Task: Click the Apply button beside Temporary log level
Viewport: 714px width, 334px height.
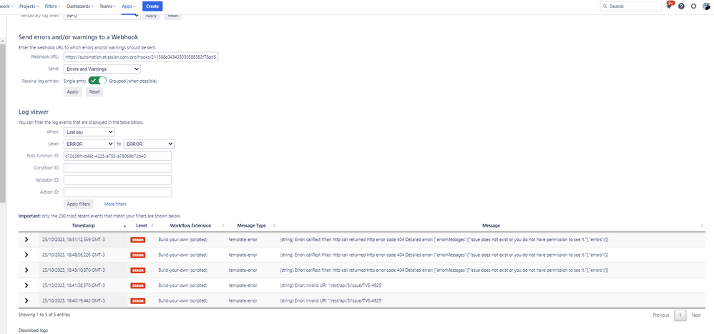Action: (151, 16)
